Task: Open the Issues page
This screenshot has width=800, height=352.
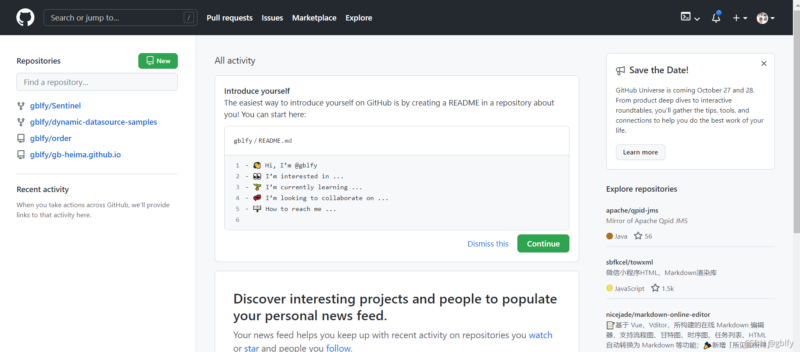Action: pyautogui.click(x=272, y=18)
